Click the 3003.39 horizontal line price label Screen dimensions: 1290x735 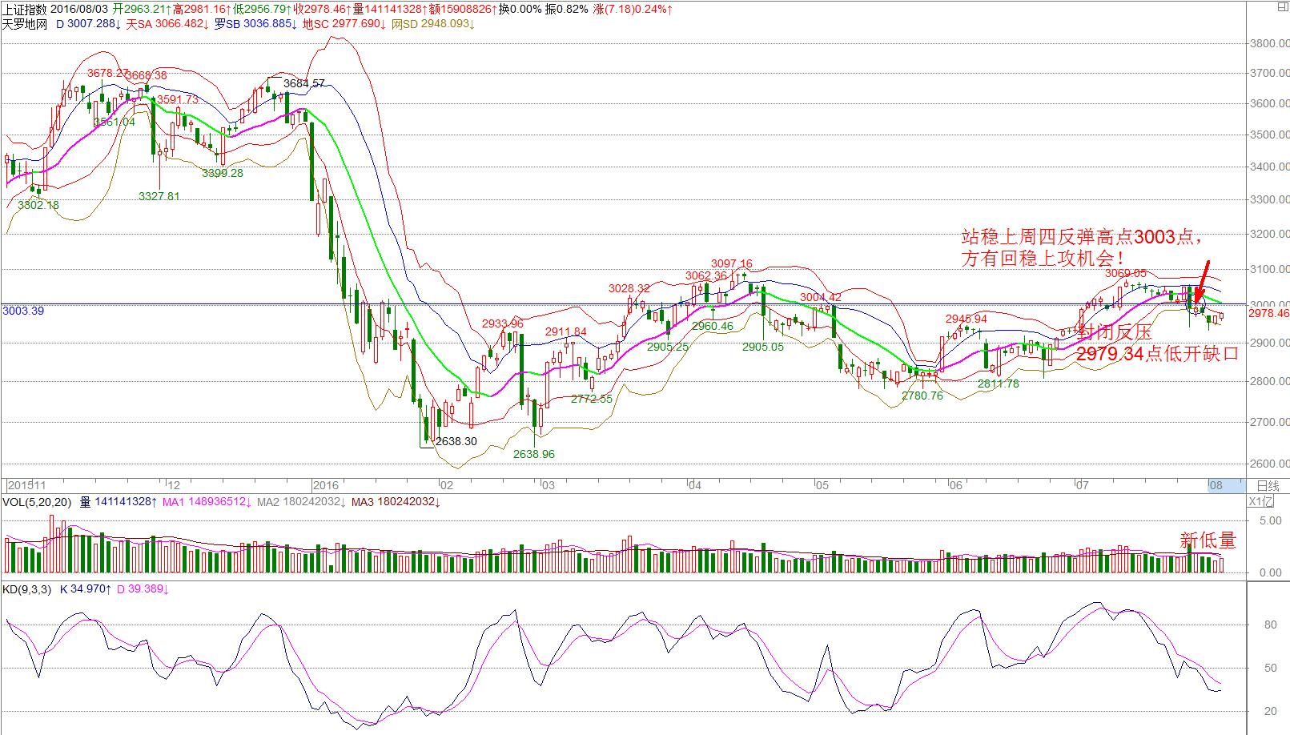23,311
